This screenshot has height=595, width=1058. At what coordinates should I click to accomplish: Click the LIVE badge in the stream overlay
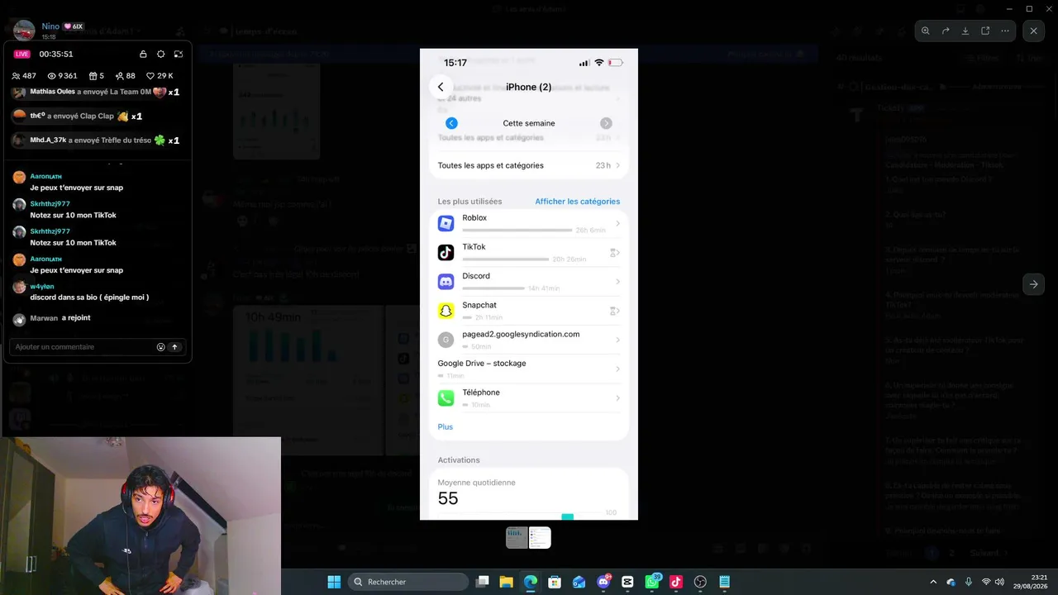(21, 54)
